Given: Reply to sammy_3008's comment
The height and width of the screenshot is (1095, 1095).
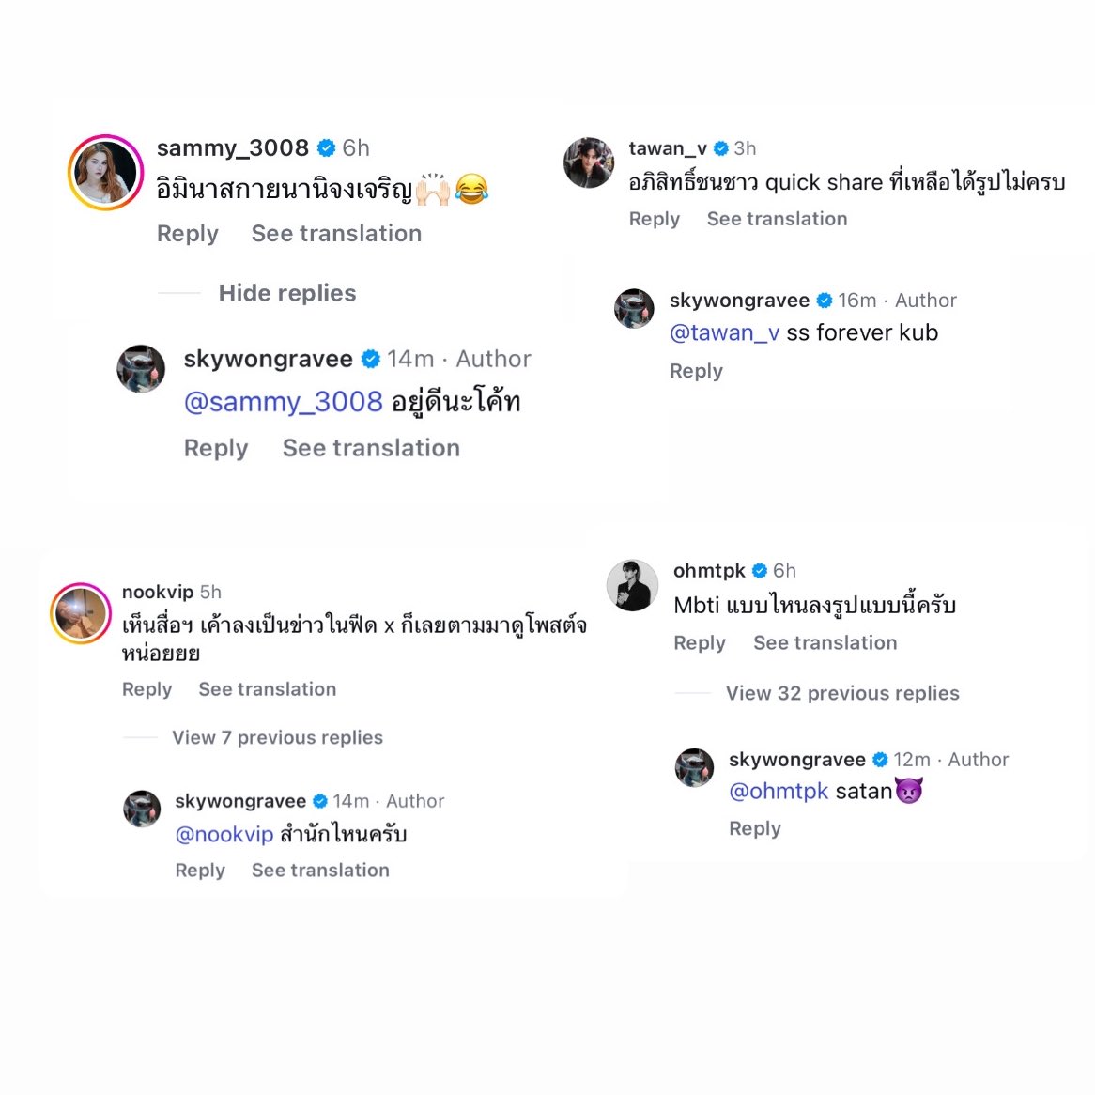Looking at the screenshot, I should 187,233.
